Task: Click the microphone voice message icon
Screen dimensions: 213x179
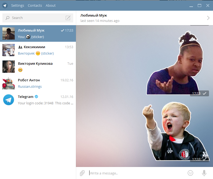Action: pos(204,173)
